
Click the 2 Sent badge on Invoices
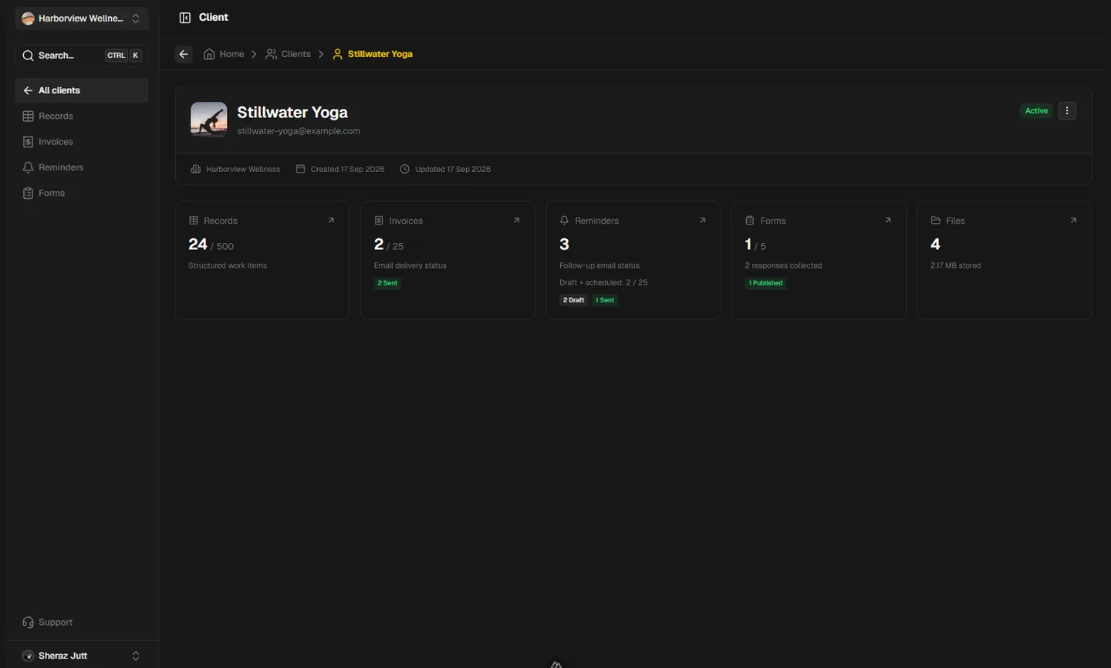tap(387, 283)
